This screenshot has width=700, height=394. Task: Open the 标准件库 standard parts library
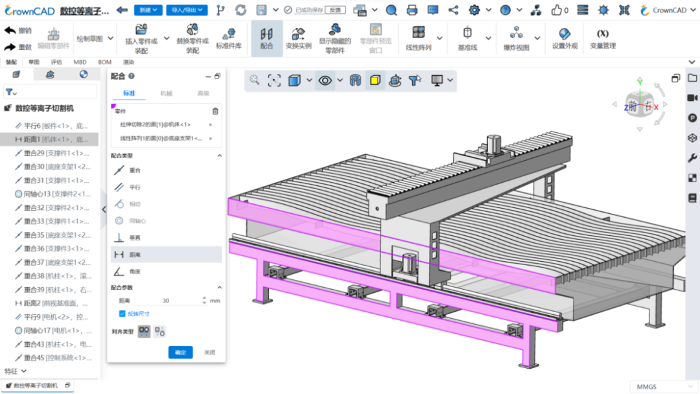click(x=229, y=38)
